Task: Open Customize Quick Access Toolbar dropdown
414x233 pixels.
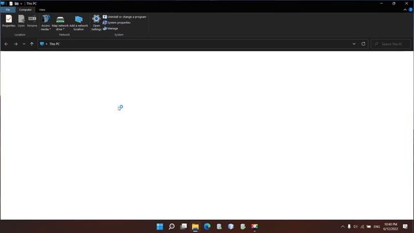Action: click(21, 4)
